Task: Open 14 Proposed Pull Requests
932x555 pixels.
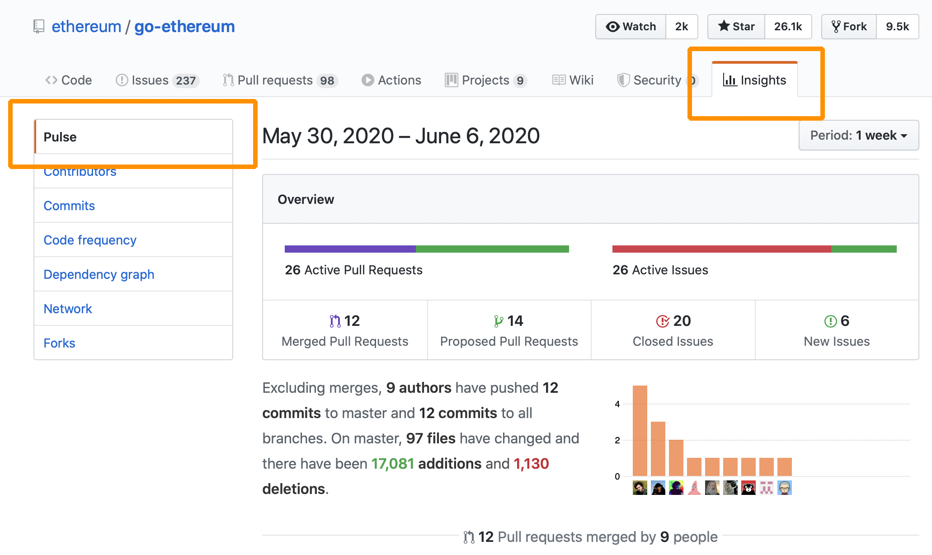Action: click(509, 330)
